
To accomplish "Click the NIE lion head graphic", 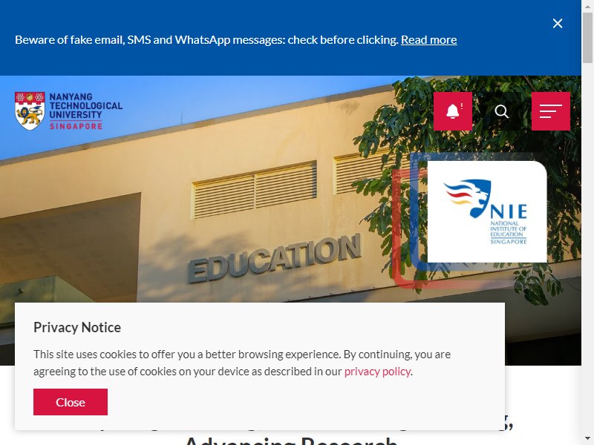I will [468, 197].
